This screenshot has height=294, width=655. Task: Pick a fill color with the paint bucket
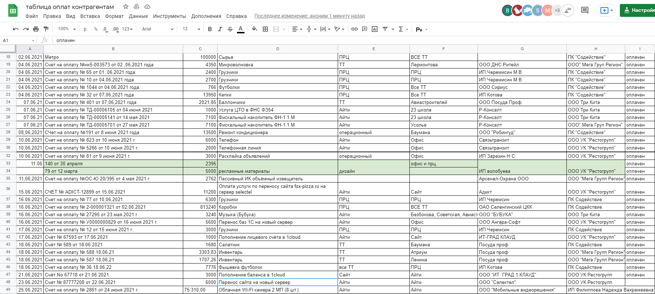point(255,29)
